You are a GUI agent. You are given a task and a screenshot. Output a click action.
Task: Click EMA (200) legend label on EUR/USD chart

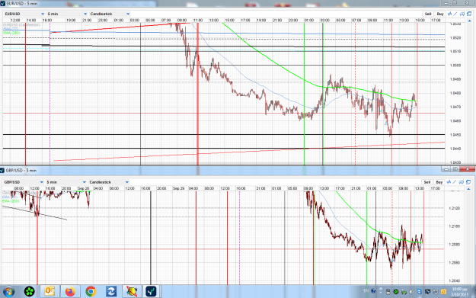click(11, 33)
